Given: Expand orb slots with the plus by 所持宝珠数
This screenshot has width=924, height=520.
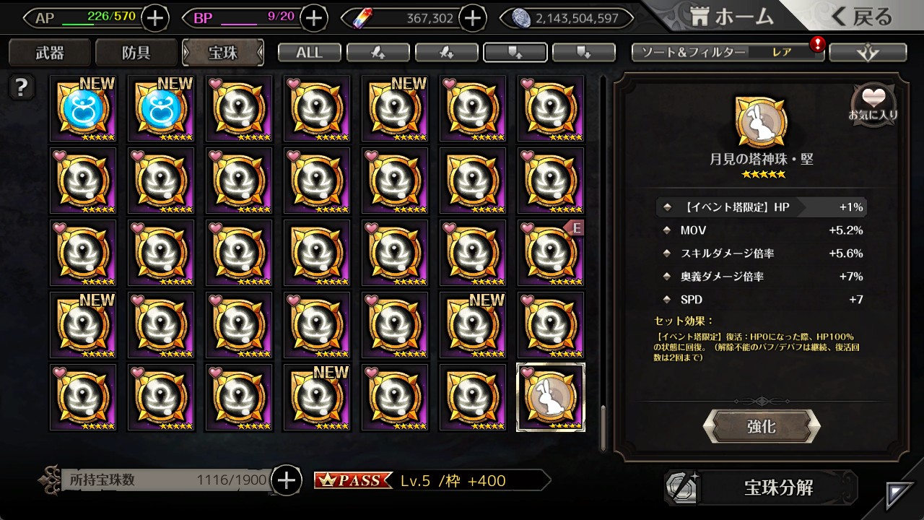Looking at the screenshot, I should click(x=287, y=480).
